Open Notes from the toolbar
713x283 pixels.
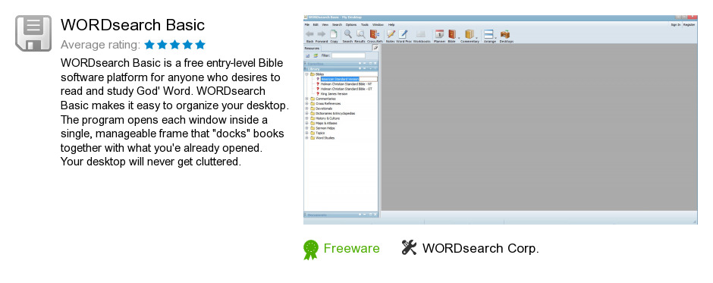[391, 34]
